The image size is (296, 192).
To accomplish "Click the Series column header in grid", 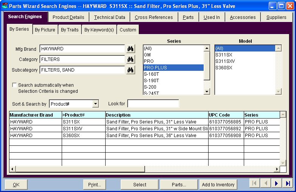I will [262, 115].
